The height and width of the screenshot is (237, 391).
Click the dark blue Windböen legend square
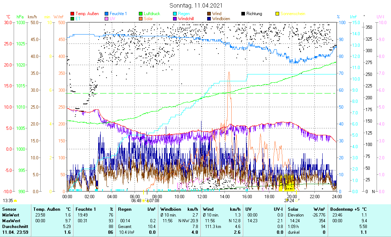pos(209,18)
